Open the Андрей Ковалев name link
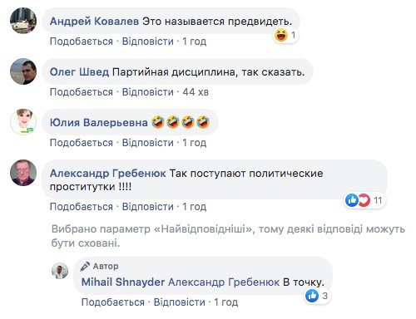This screenshot has width=416, height=319. (94, 22)
